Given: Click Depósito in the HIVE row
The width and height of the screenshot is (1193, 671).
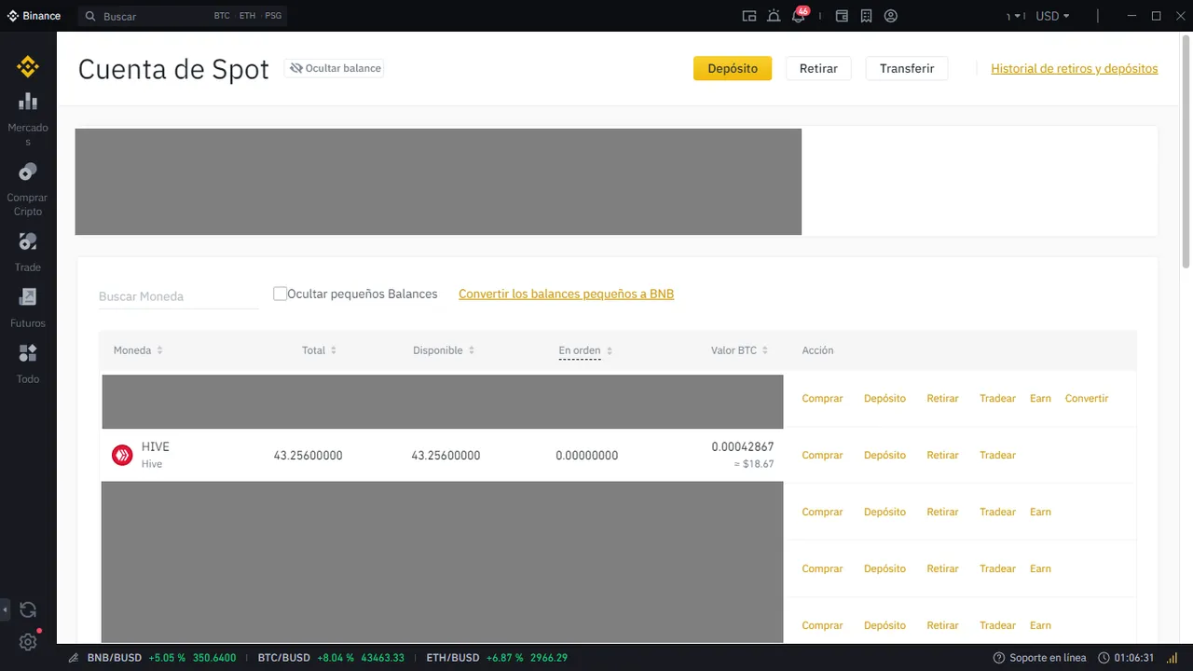Looking at the screenshot, I should point(884,455).
